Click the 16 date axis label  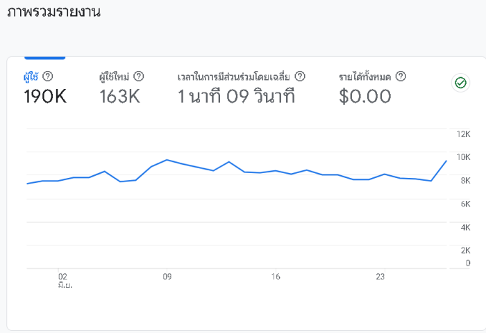[276, 276]
